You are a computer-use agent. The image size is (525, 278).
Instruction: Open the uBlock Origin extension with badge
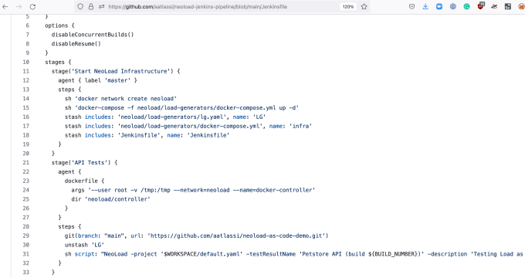[481, 6]
